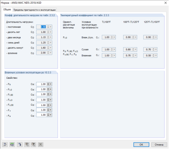Click the spinner arrows of the Влажная 0.70 field
Viewport: 169px width, 149px height.
point(133,55)
